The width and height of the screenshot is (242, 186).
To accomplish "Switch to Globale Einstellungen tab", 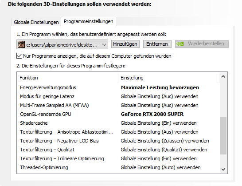I will click(x=36, y=22).
